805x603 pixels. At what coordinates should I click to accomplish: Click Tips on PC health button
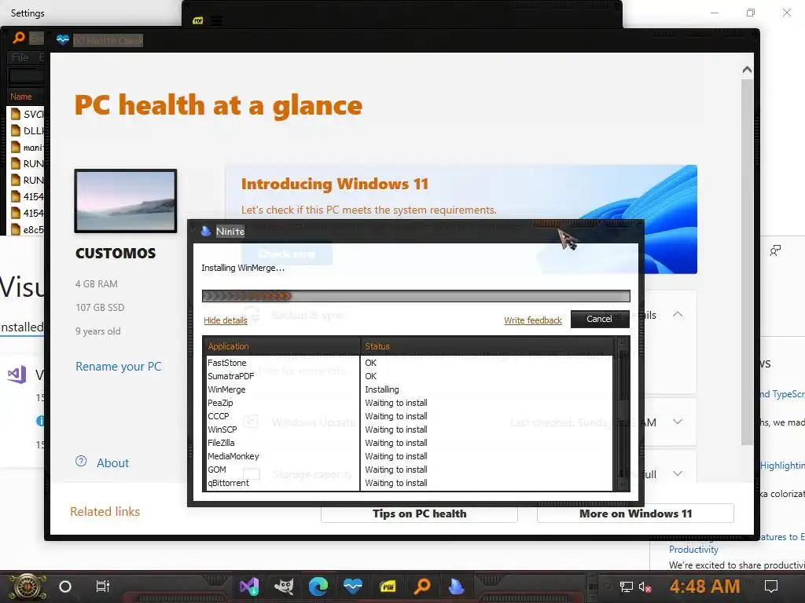click(419, 513)
